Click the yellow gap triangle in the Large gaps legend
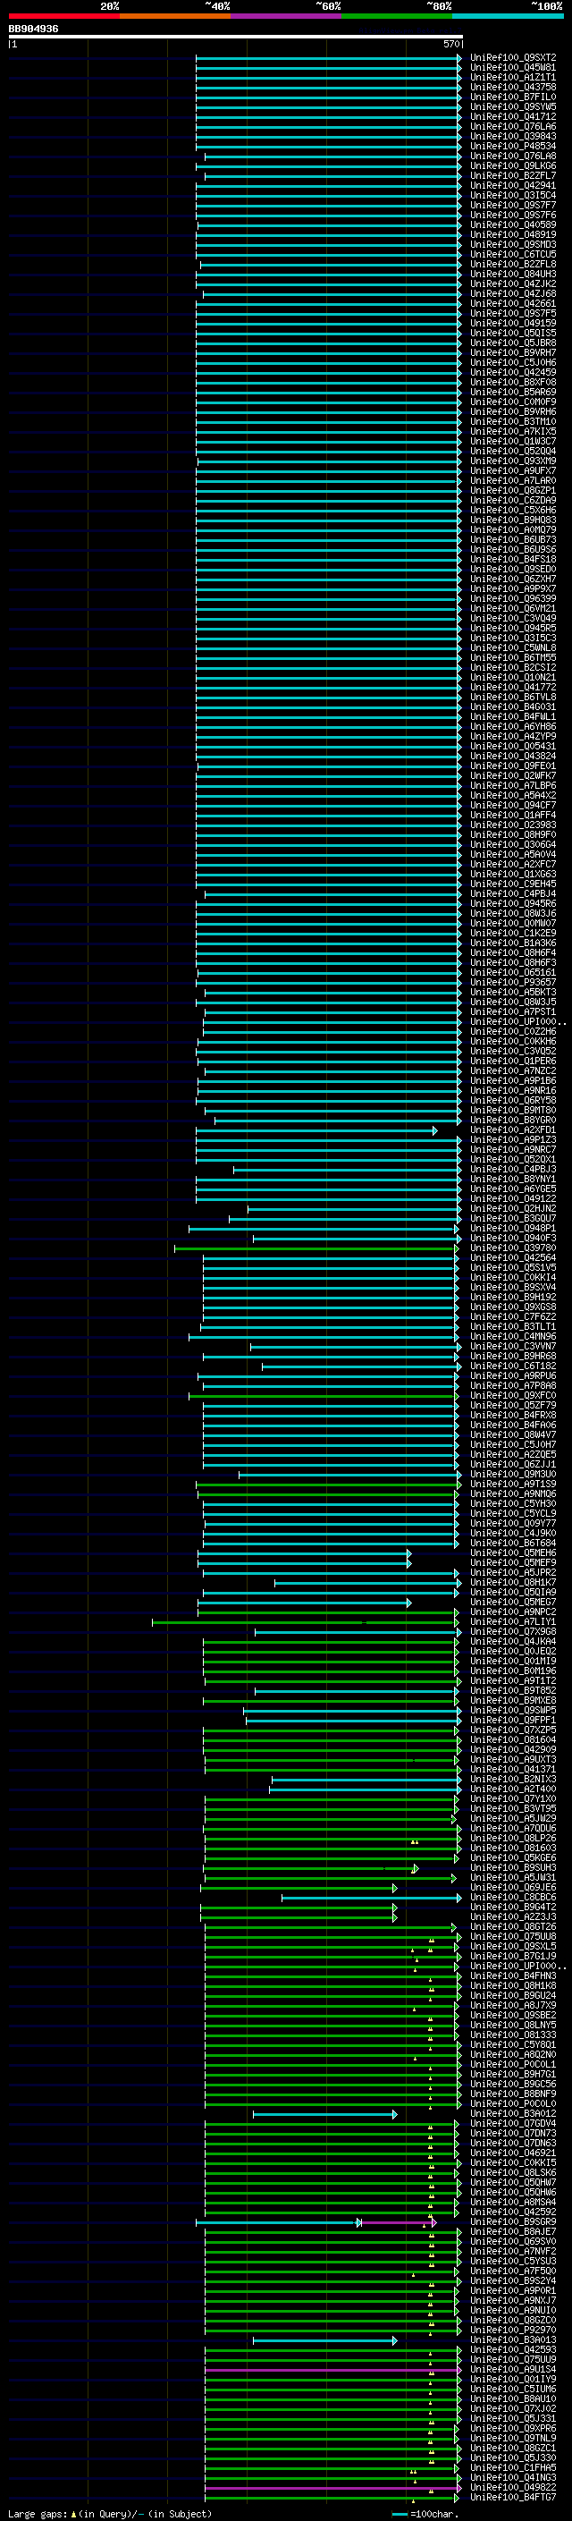Image resolution: width=572 pixels, height=2521 pixels. (x=73, y=2514)
